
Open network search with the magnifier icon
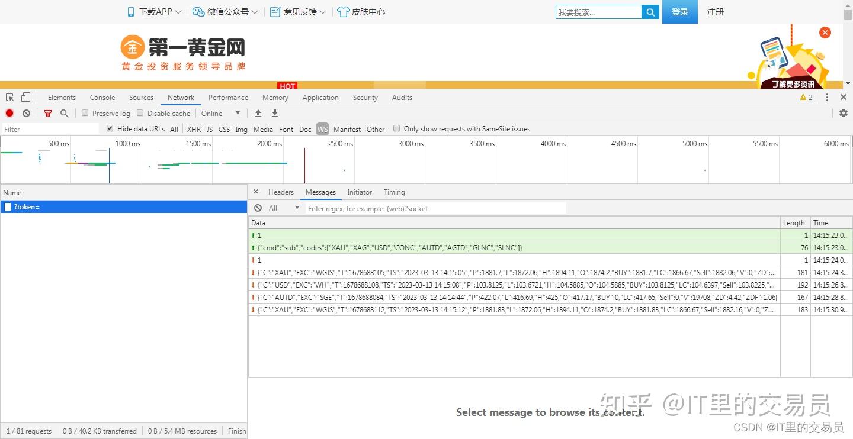coord(64,113)
